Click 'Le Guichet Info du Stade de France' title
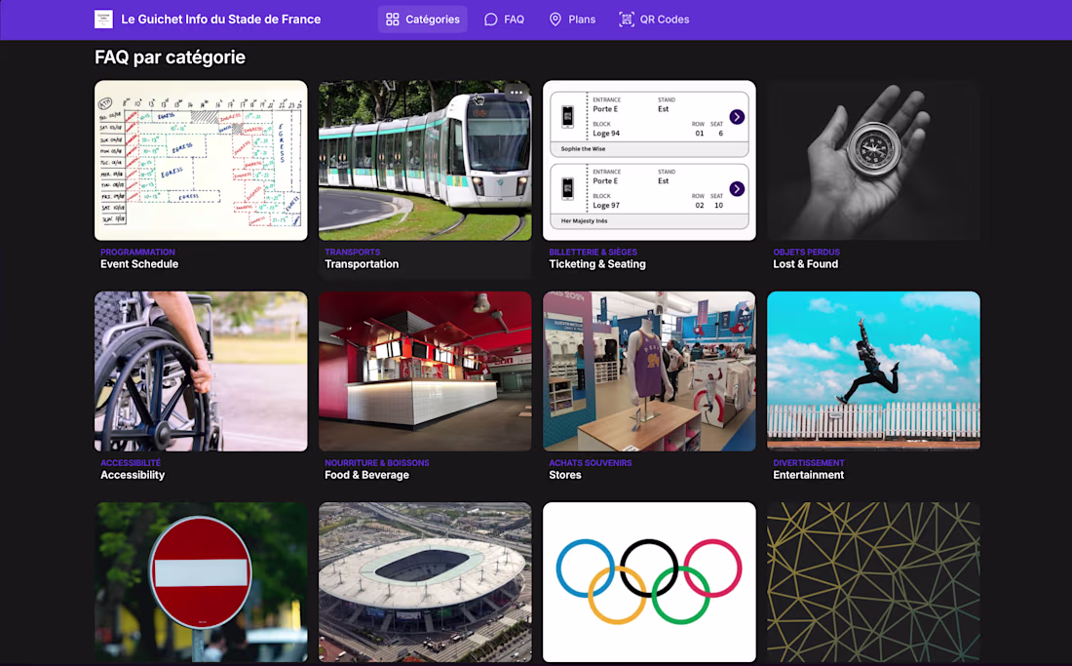Screen dimensions: 1072x666 point(221,20)
